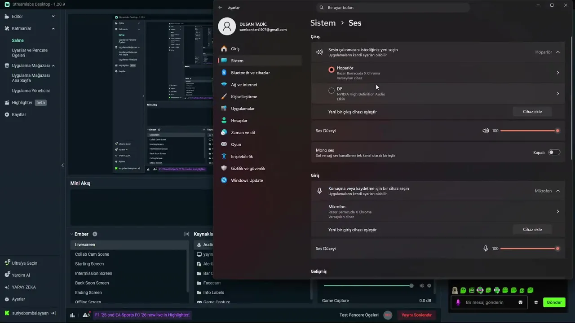This screenshot has height=323, width=575.
Task: Collapse the Mikrofon input device list
Action: click(558, 191)
